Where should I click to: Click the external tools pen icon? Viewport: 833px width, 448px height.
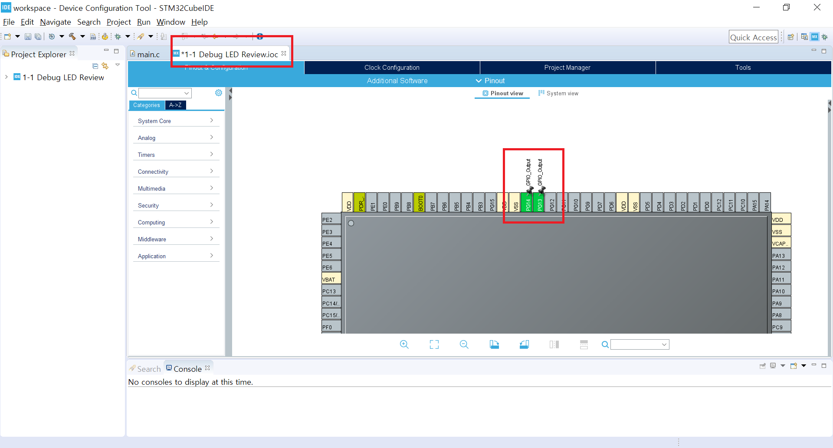click(x=141, y=37)
